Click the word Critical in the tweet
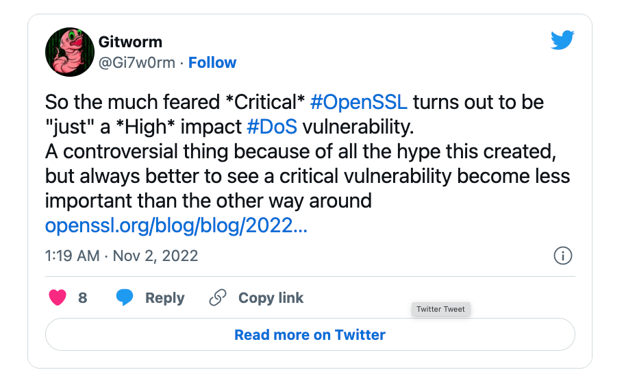 tap(264, 103)
